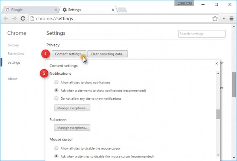Maximize the Chrome window
Image resolution: width=237 pixels, height=161 pixels.
[216, 4]
